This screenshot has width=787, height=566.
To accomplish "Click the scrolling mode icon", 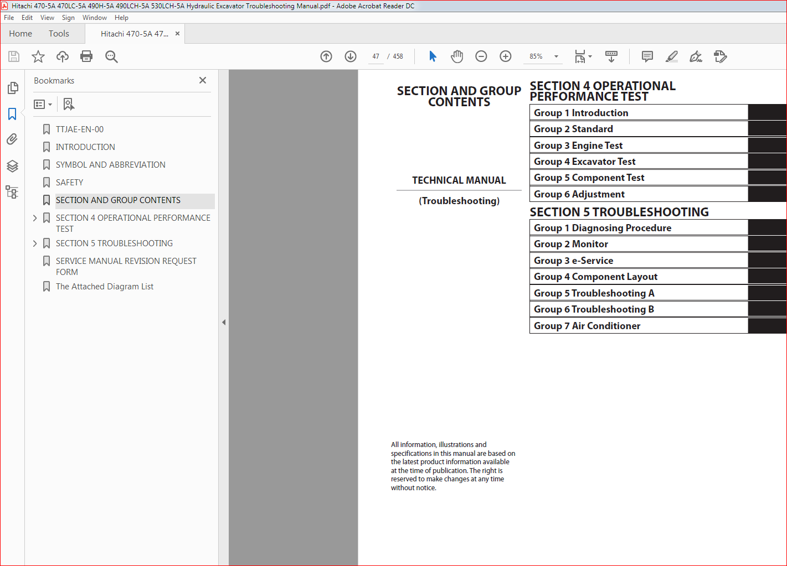I will (x=611, y=56).
